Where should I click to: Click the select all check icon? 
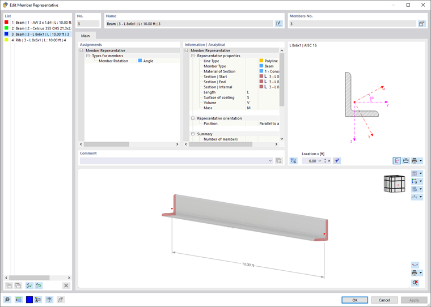click(x=29, y=285)
